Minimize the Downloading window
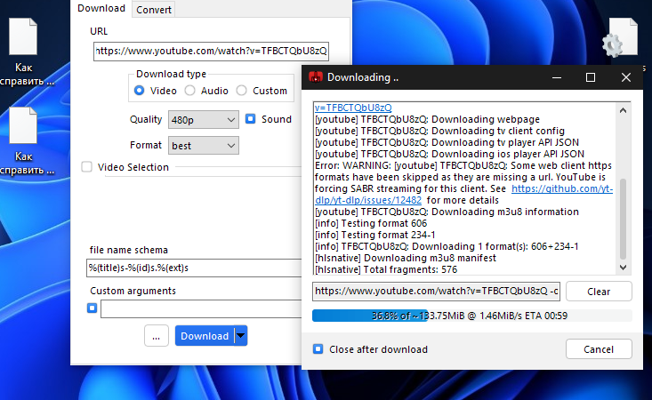 pyautogui.click(x=557, y=77)
